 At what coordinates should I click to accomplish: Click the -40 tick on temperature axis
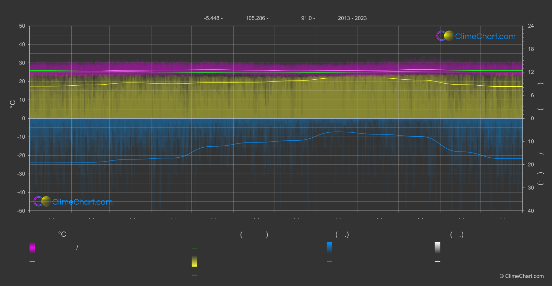(x=21, y=192)
